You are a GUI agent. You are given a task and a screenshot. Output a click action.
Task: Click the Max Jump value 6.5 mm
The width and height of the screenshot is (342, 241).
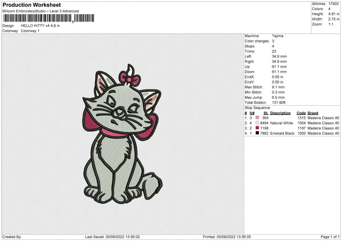(278, 97)
